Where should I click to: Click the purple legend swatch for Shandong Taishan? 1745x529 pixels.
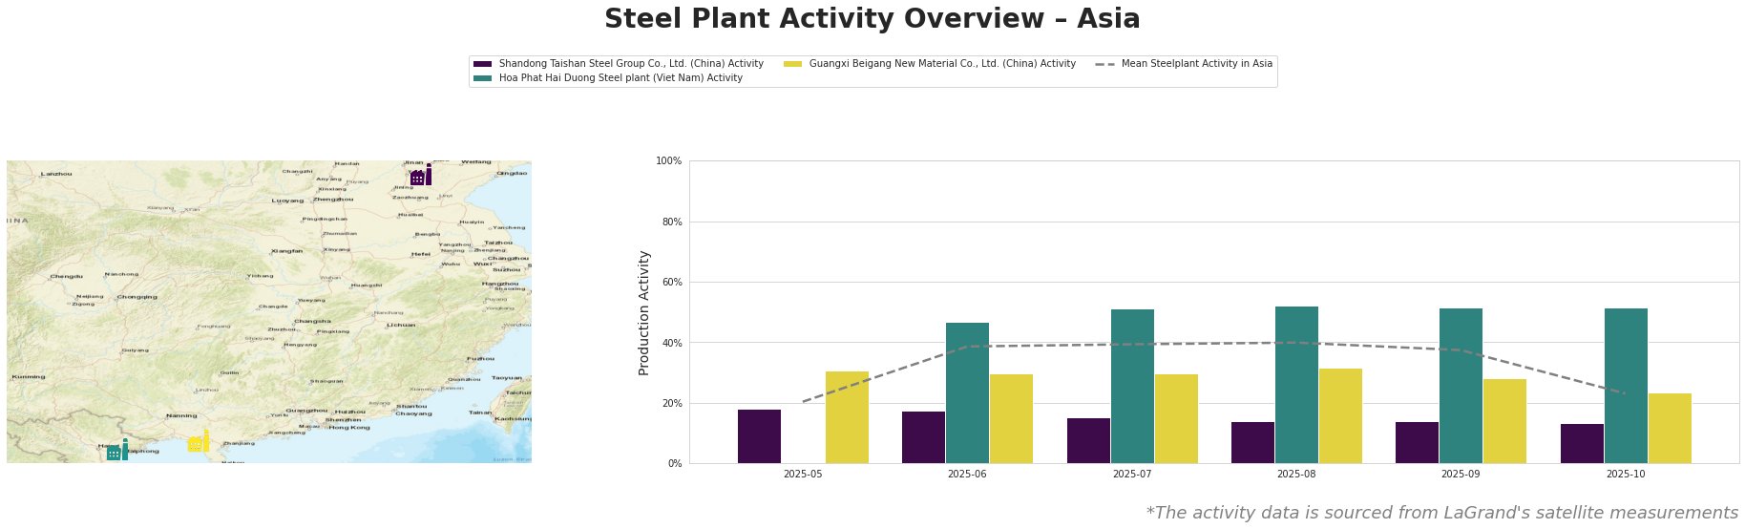pos(482,64)
